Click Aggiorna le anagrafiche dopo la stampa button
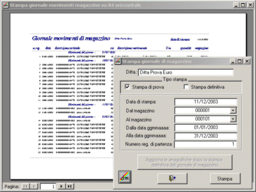Image resolution: width=256 pixels, height=192 pixels. 185,162
